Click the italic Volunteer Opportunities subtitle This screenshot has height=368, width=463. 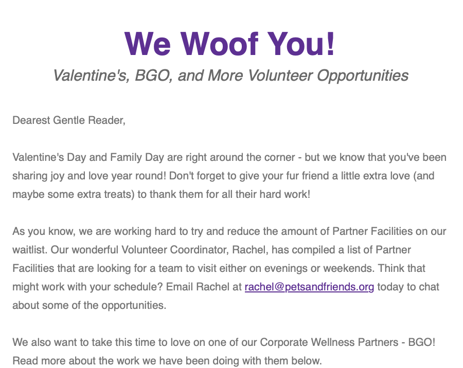point(230,76)
